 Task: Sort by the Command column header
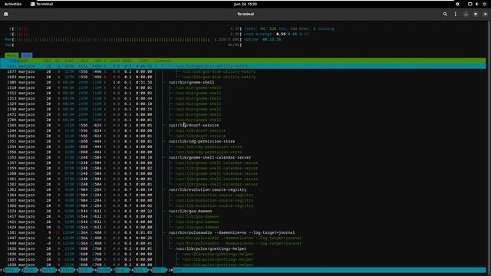(x=162, y=61)
